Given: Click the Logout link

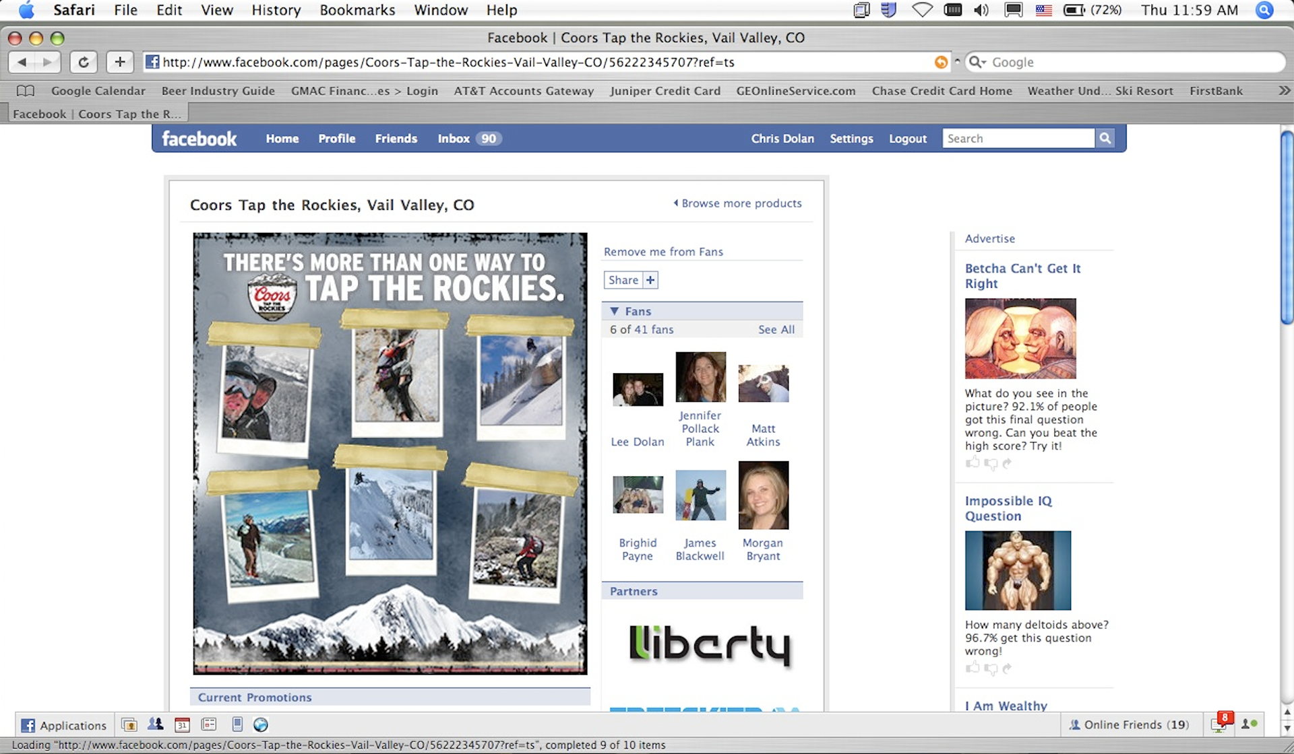Looking at the screenshot, I should tap(908, 139).
